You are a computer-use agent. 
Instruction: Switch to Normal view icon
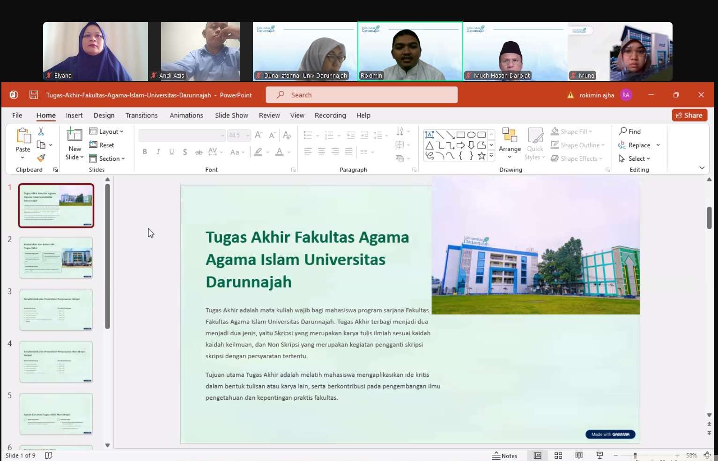(x=538, y=455)
